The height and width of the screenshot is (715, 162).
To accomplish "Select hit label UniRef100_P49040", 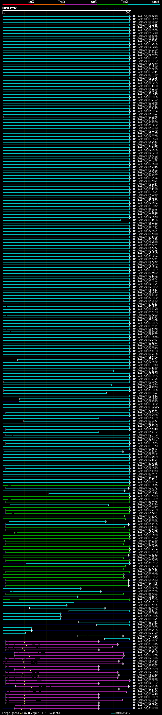I will tap(145, 53).
